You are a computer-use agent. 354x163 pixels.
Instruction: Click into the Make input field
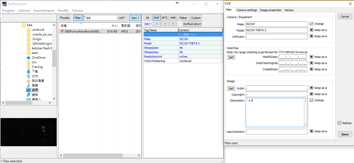pyautogui.click(x=277, y=24)
